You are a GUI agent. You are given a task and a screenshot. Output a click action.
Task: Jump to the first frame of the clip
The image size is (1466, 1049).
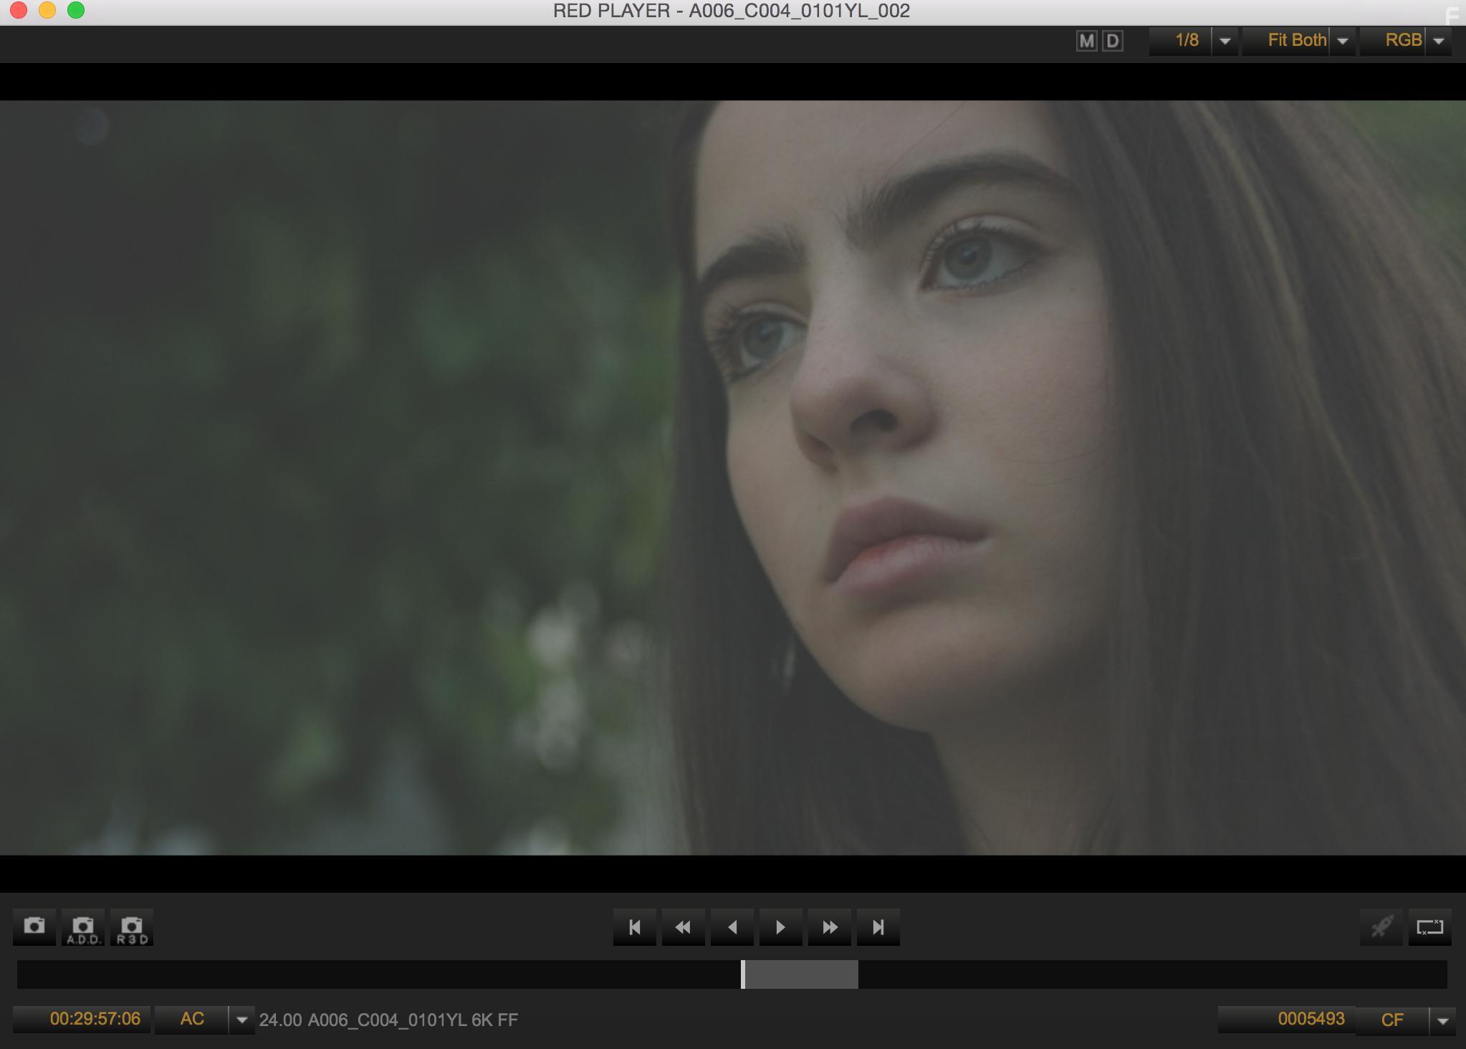tap(635, 926)
